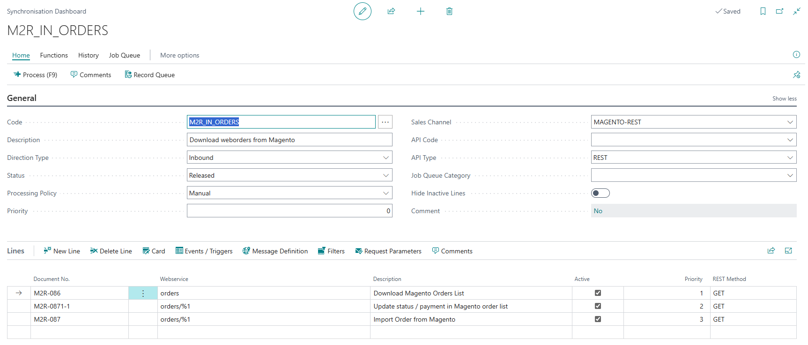This screenshot has height=345, width=808.
Task: Open page in new window icon
Action: [779, 11]
